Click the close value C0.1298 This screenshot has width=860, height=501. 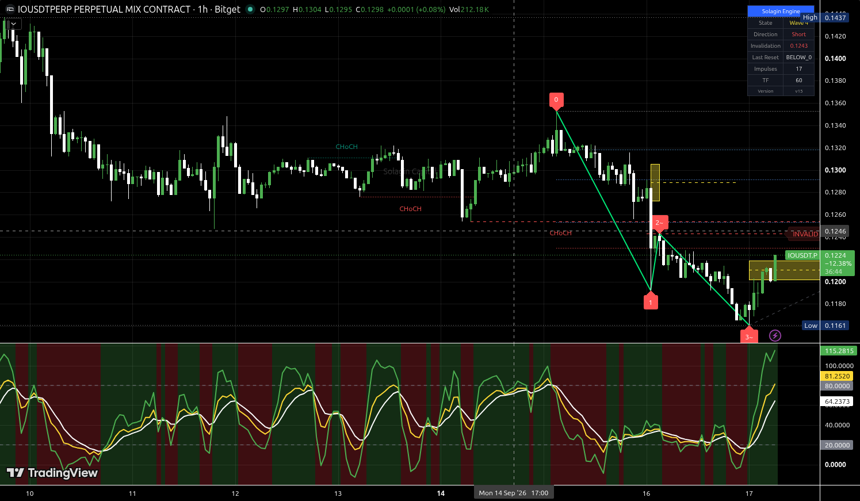pos(369,9)
